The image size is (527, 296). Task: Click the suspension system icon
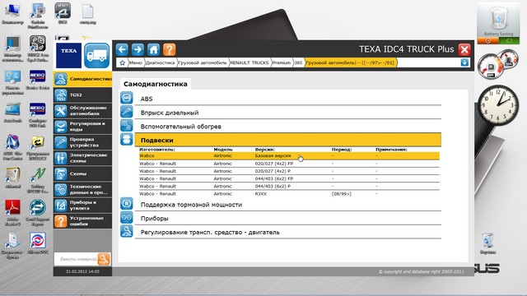point(126,139)
